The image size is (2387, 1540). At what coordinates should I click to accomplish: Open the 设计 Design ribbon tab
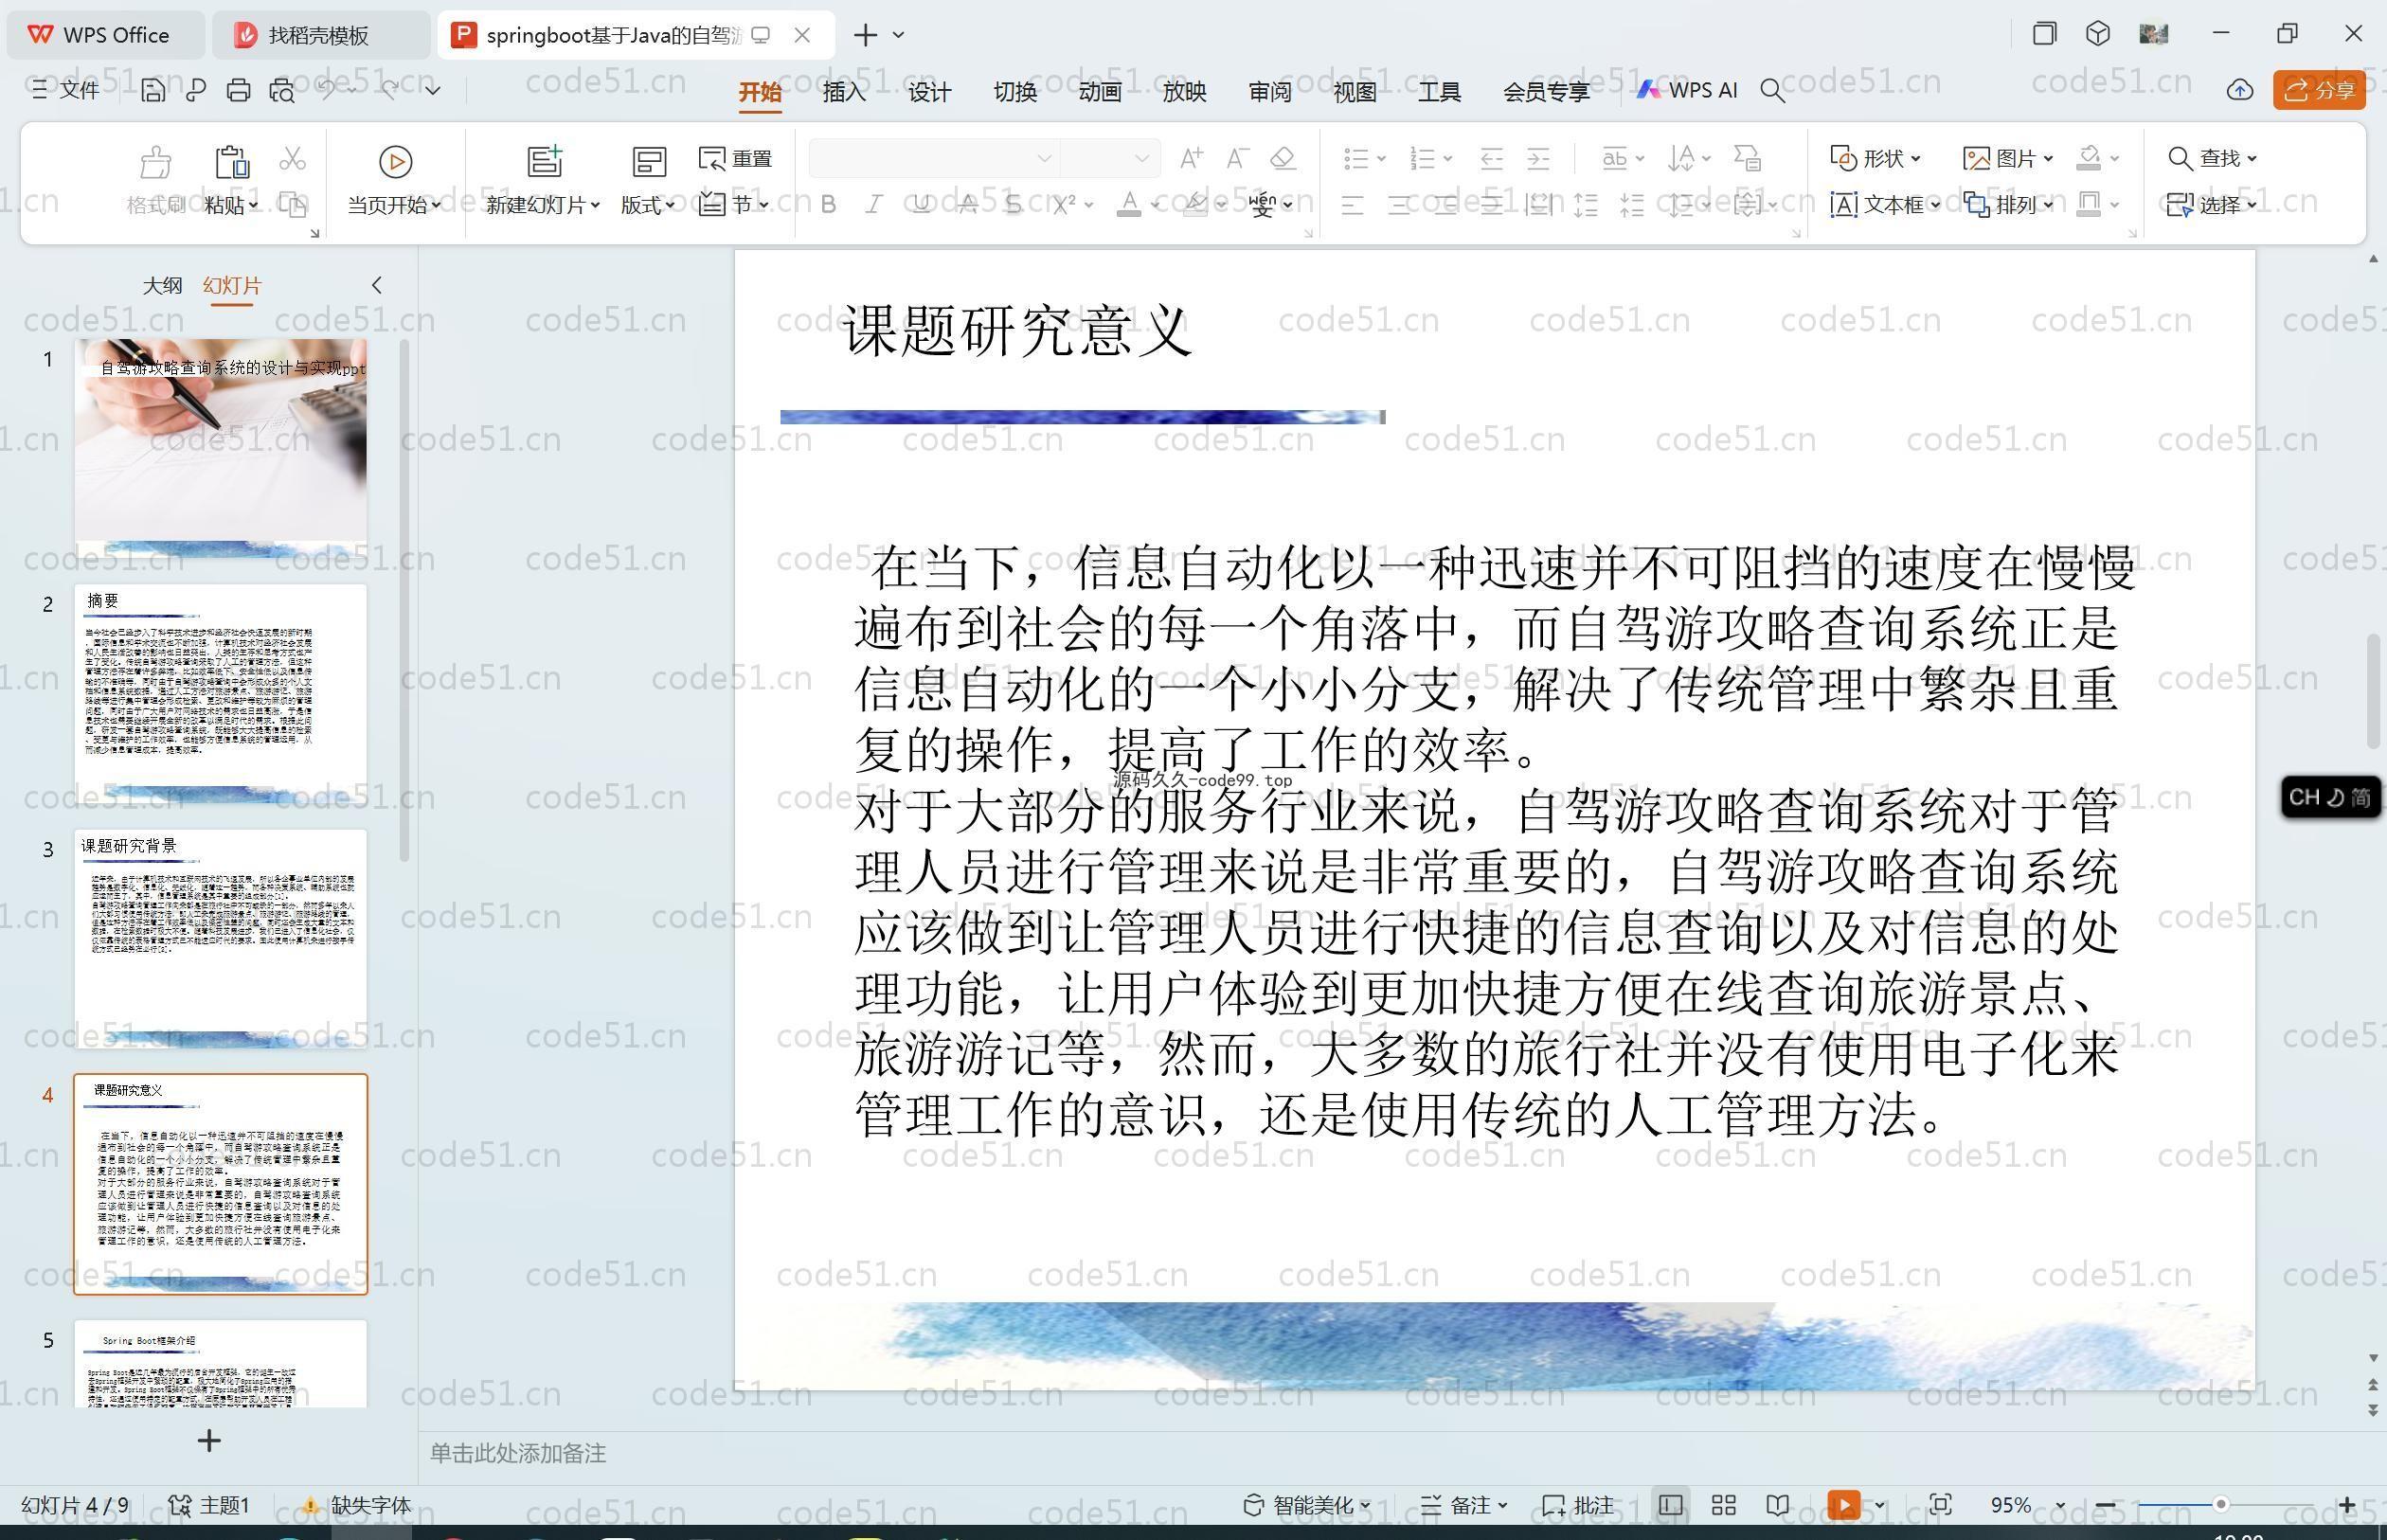[929, 92]
